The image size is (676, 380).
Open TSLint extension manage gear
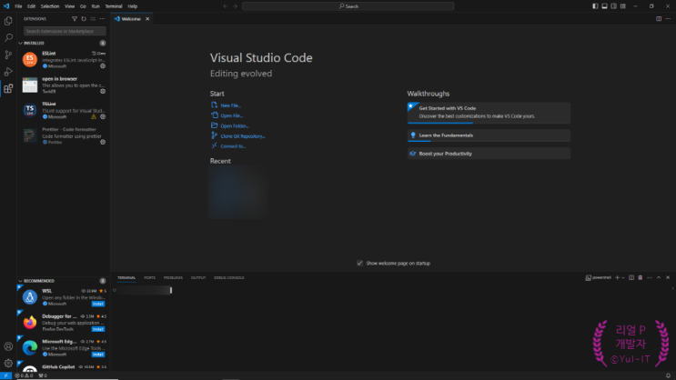(103, 116)
